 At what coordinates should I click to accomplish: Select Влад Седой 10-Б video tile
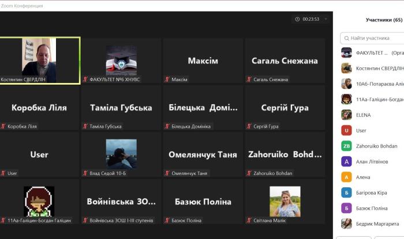point(121,154)
